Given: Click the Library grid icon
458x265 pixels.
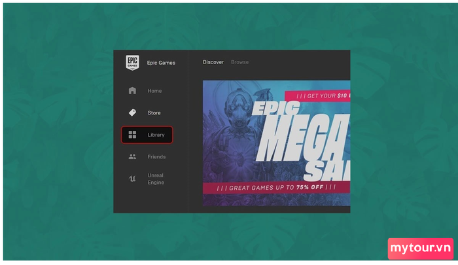Looking at the screenshot, I should point(132,135).
